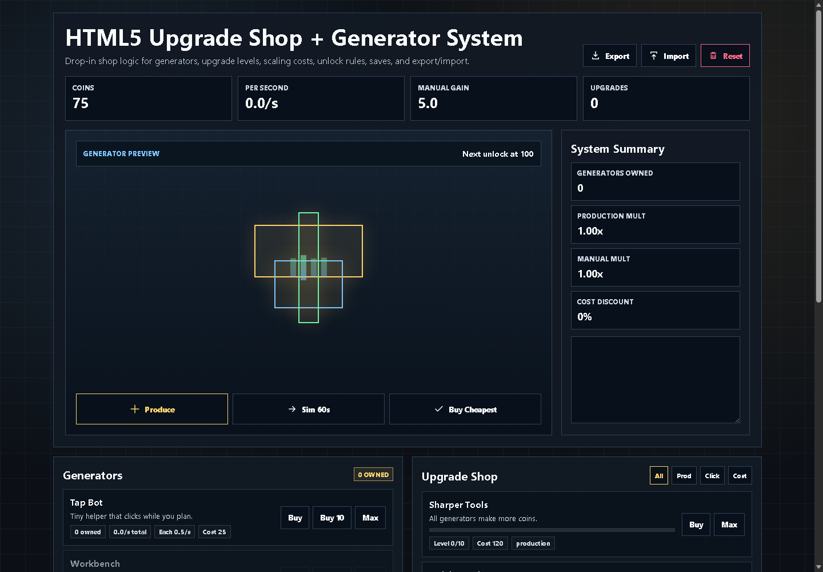Click the red Reset button label

[x=733, y=56]
